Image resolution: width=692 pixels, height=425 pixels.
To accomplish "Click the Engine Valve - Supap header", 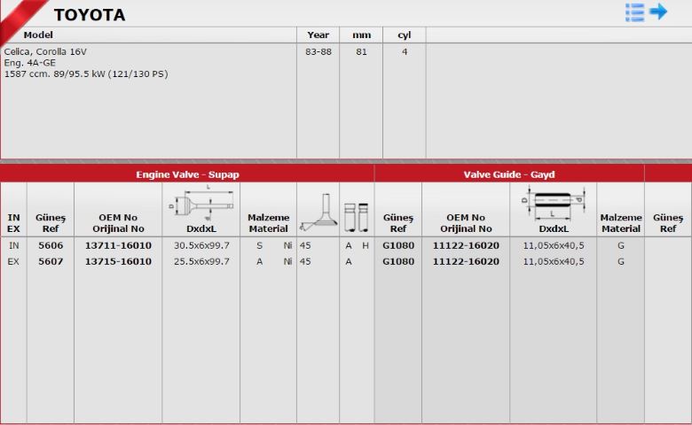I will [187, 174].
